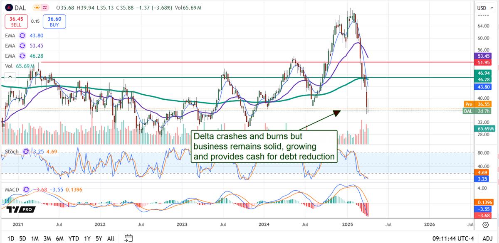Switch to the 5D time range

coord(22,238)
